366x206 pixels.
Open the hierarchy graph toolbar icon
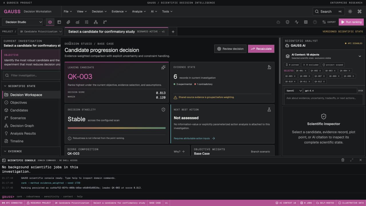(x=96, y=22)
